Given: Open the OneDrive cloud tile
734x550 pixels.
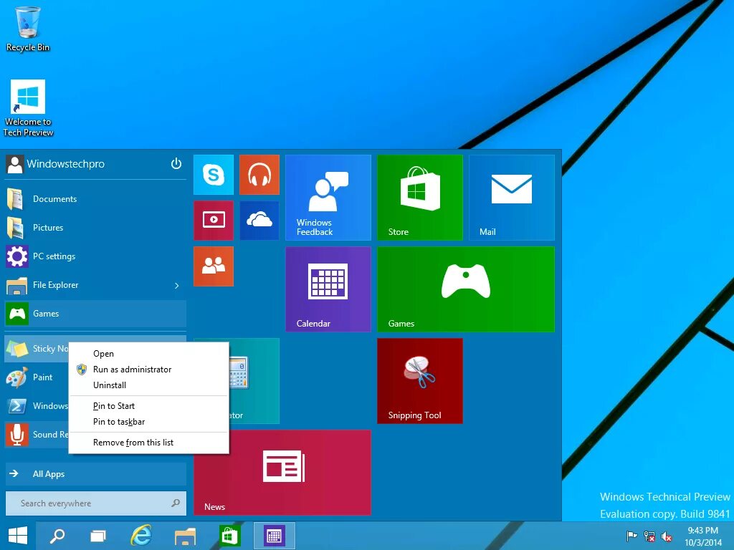Looking at the screenshot, I should tap(259, 221).
